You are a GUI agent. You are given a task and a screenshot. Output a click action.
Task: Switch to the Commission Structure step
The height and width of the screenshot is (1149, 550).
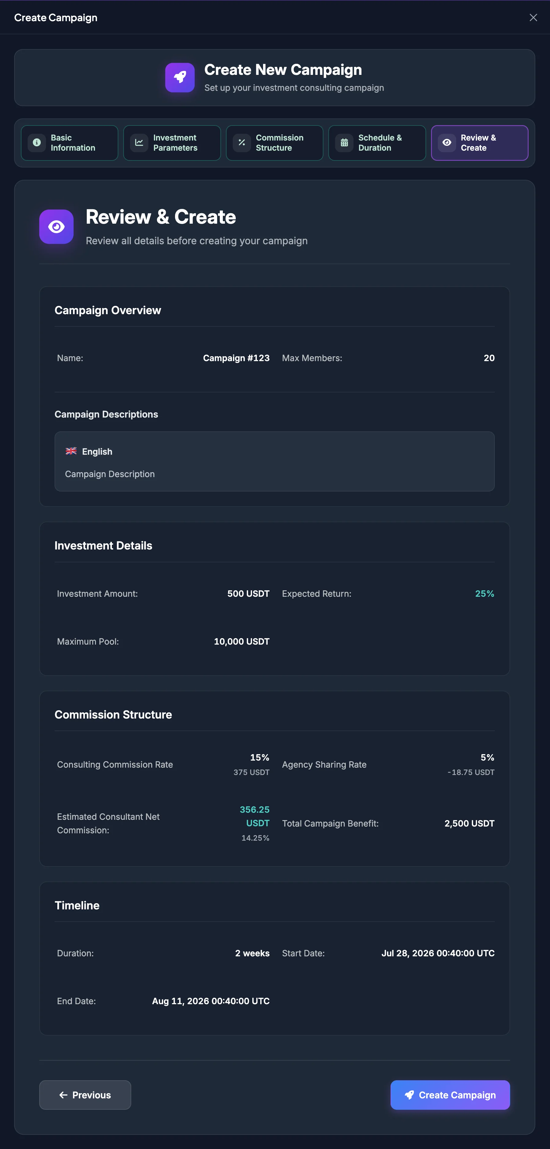(275, 143)
